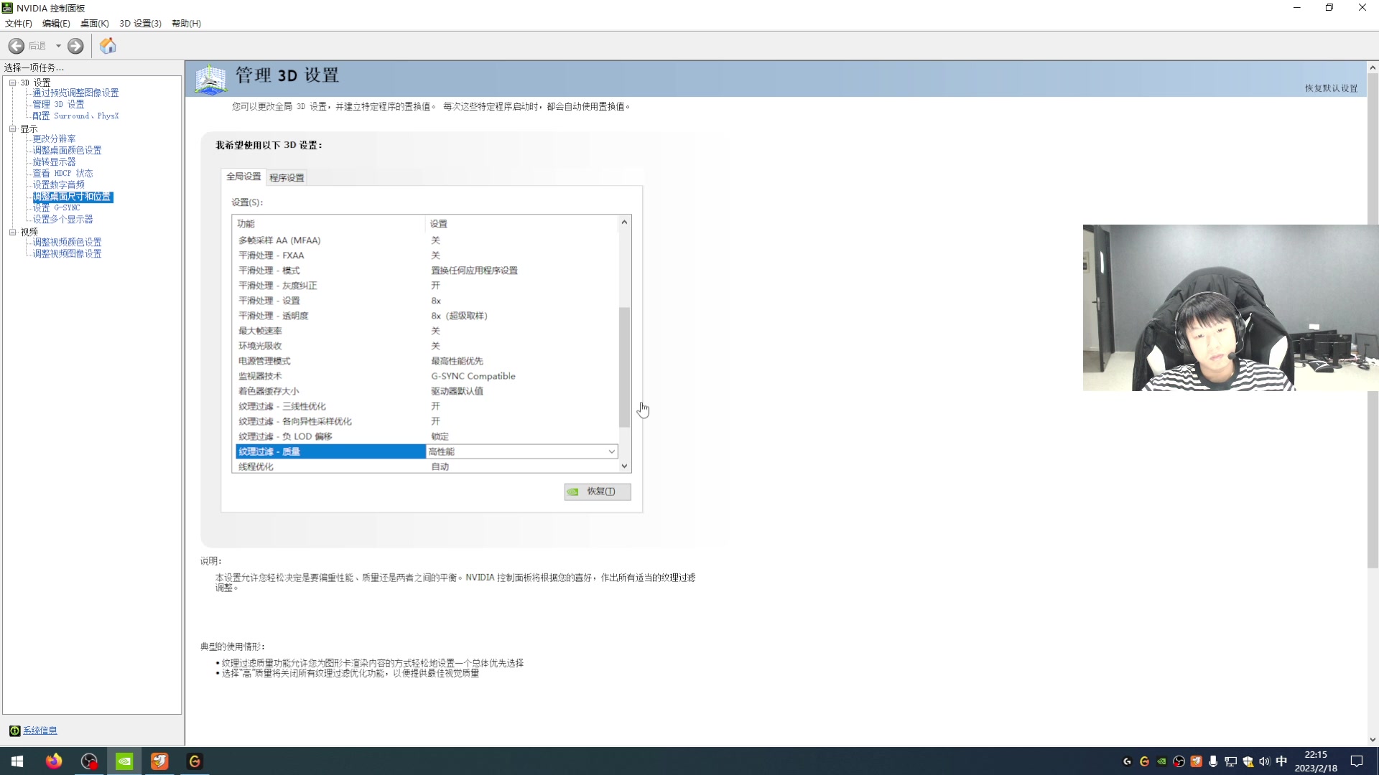Click the system information icon at bottom left
This screenshot has width=1379, height=775.
(x=14, y=731)
